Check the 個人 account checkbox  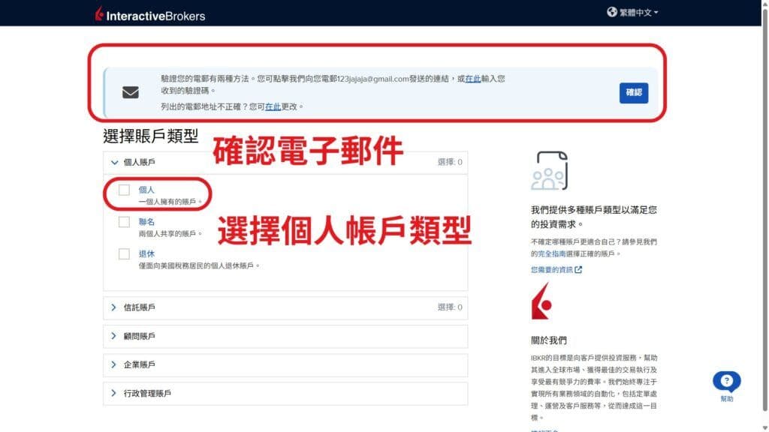[123, 190]
